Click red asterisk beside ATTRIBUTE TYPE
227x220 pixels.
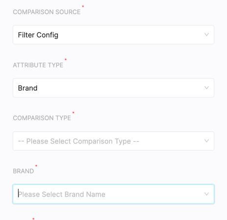(66, 59)
